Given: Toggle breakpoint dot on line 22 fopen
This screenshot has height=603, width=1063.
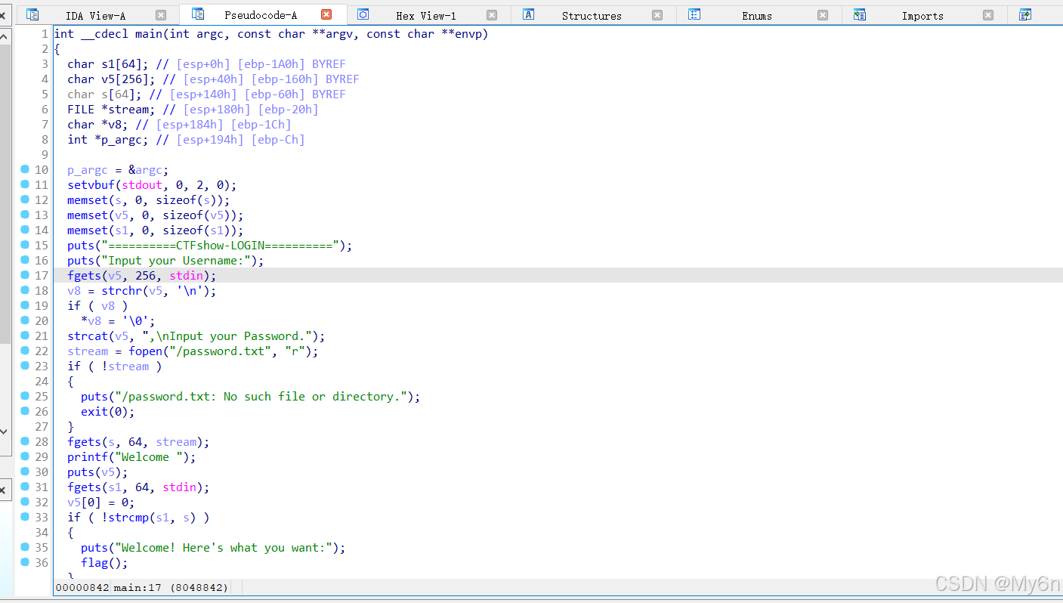Looking at the screenshot, I should point(25,351).
